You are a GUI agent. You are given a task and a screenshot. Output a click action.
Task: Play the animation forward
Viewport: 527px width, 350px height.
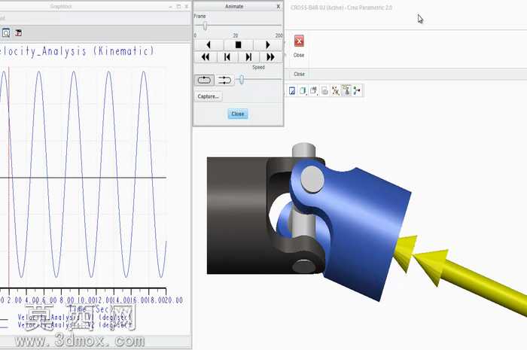[267, 44]
